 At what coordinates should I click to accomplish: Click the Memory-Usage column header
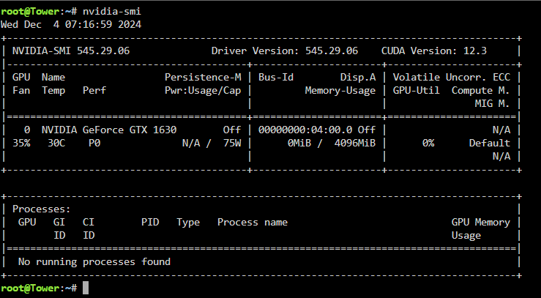tap(340, 90)
